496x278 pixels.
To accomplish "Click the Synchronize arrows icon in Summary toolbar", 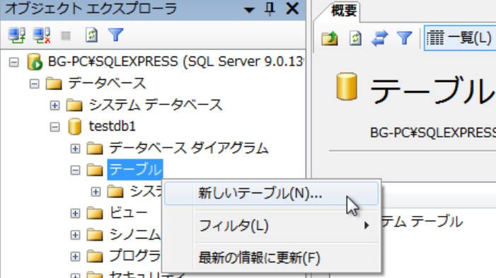I will tap(379, 39).
